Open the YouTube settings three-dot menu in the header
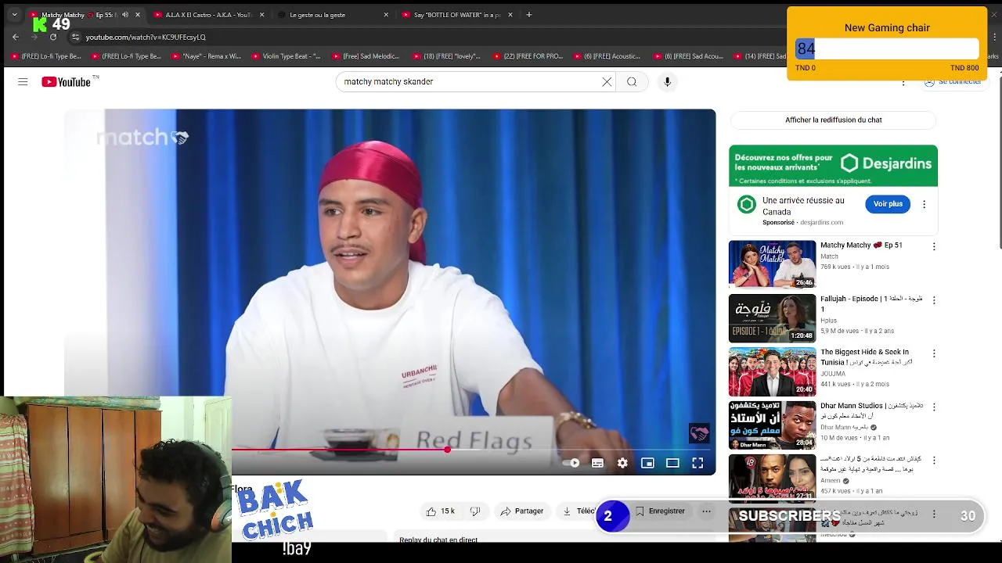The image size is (1002, 563). click(x=903, y=82)
